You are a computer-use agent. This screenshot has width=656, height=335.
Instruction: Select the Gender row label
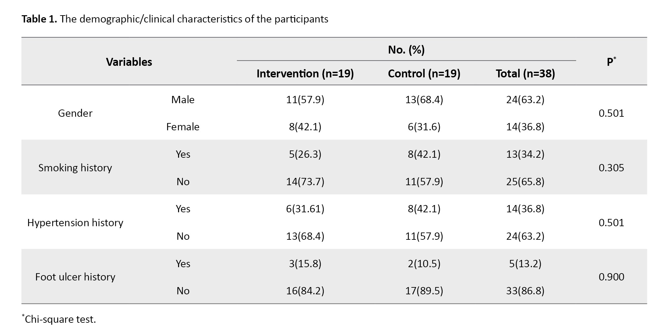pos(75,113)
